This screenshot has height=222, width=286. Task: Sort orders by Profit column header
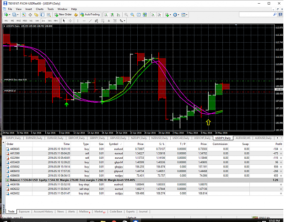click(279, 144)
